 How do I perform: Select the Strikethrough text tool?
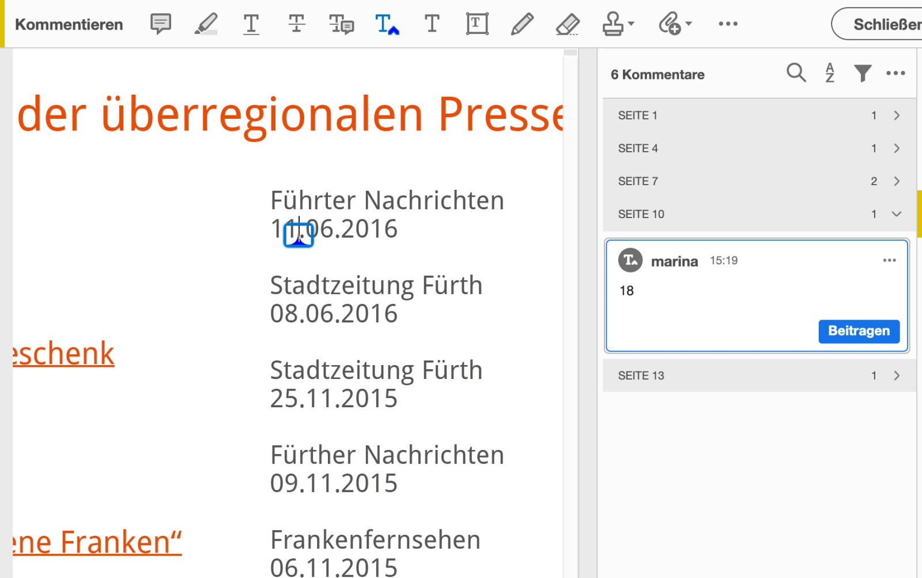pyautogui.click(x=296, y=24)
